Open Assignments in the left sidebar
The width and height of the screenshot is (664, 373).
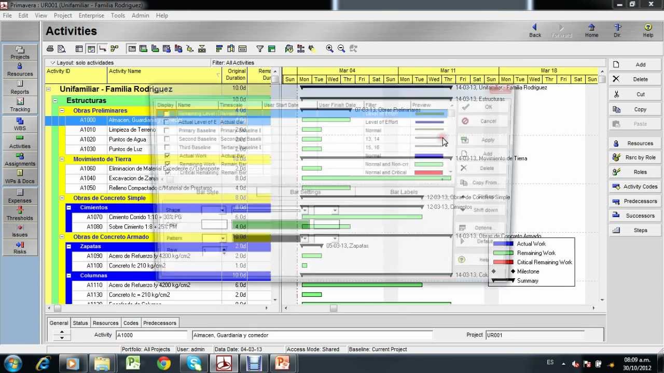[20, 159]
